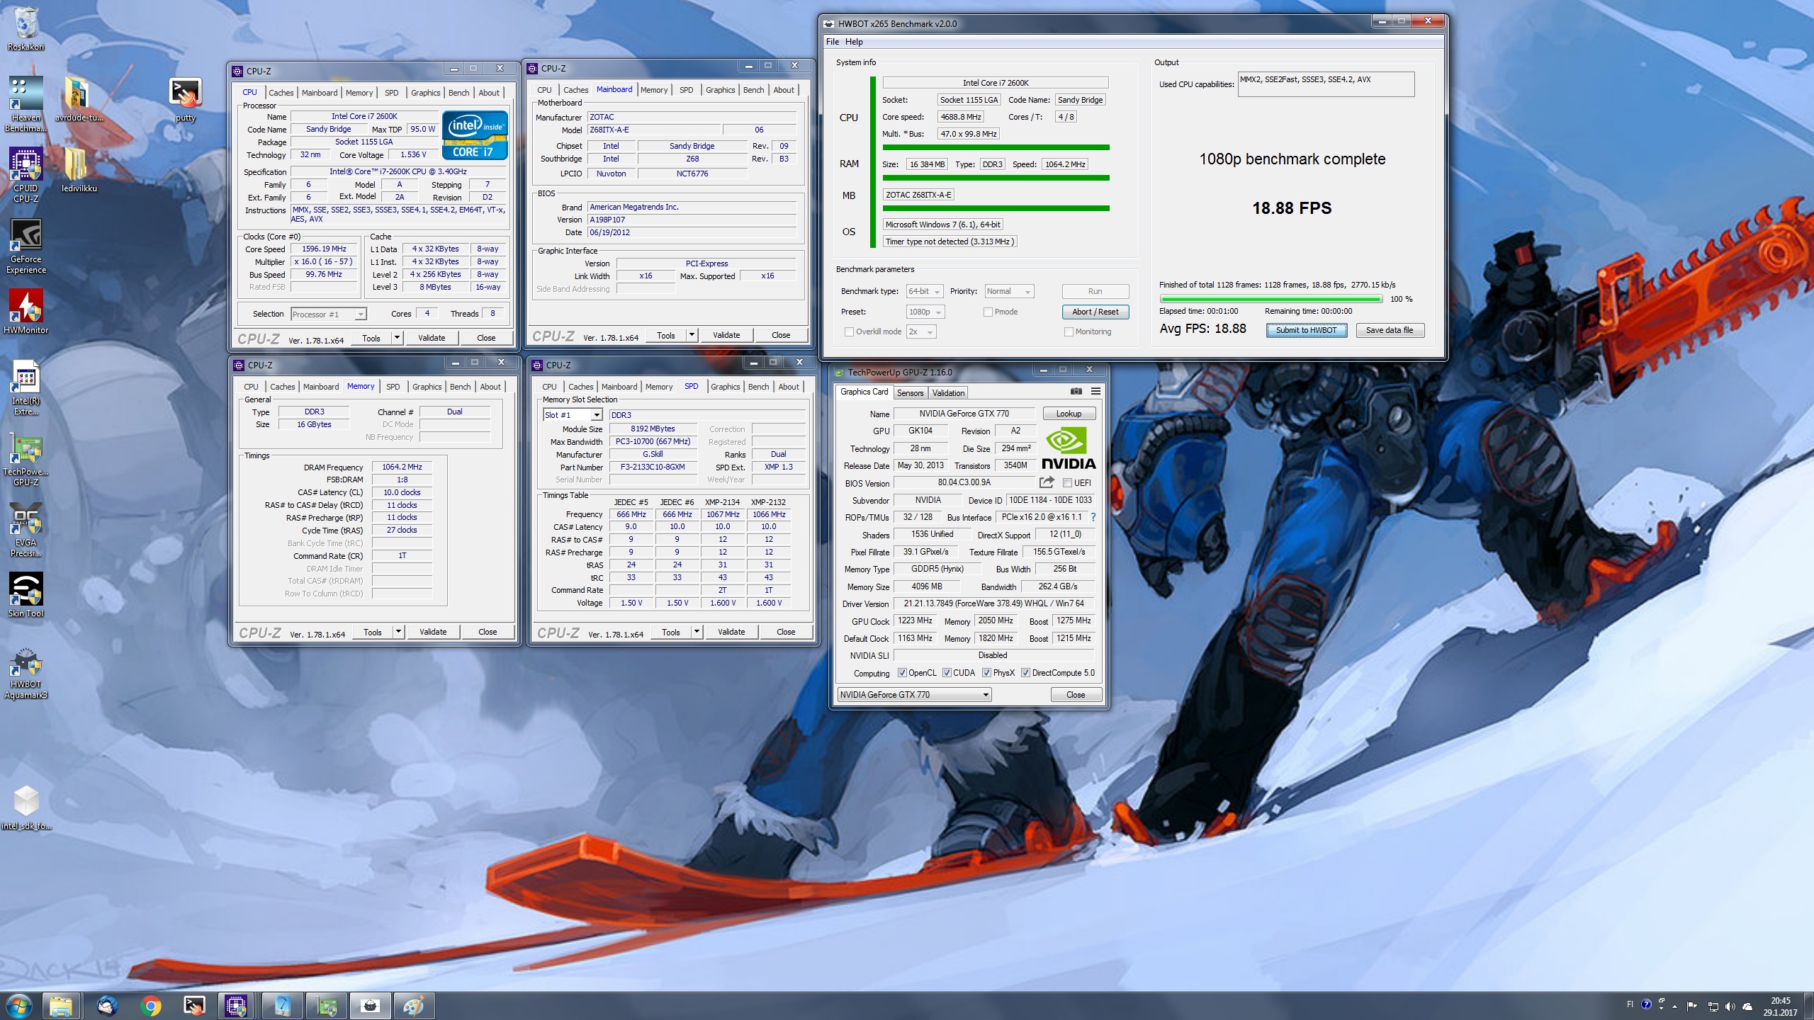Image resolution: width=1814 pixels, height=1020 pixels.
Task: Open the Priority Normal dropdown
Action: click(x=1009, y=291)
